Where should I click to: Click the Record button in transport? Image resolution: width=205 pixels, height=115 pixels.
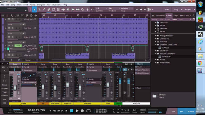click(82, 111)
